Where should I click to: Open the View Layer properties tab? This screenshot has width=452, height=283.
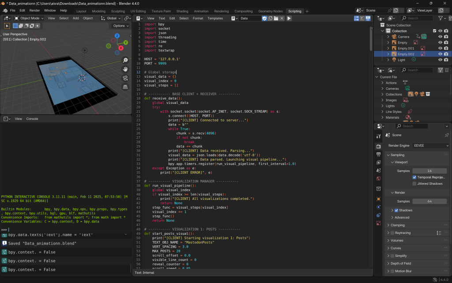click(378, 163)
